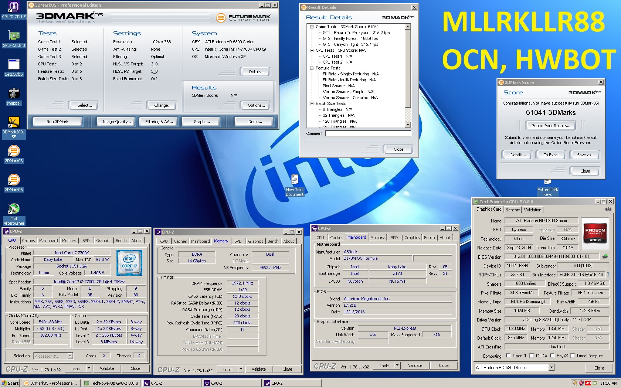Click the Intel Core i7 logo in CPU-Z
This screenshot has width=621, height=388.
click(x=129, y=262)
